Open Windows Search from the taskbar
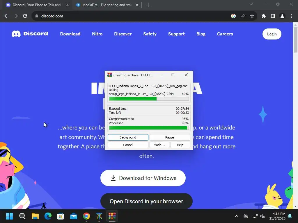Viewport: 298px width, 223px height. click(22, 216)
